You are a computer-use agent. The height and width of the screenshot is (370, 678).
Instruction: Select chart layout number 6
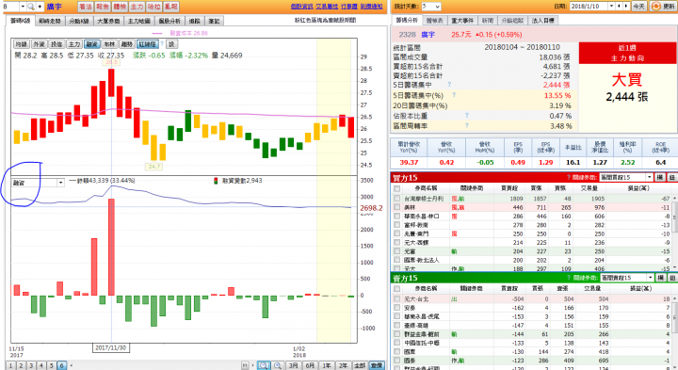point(62,365)
